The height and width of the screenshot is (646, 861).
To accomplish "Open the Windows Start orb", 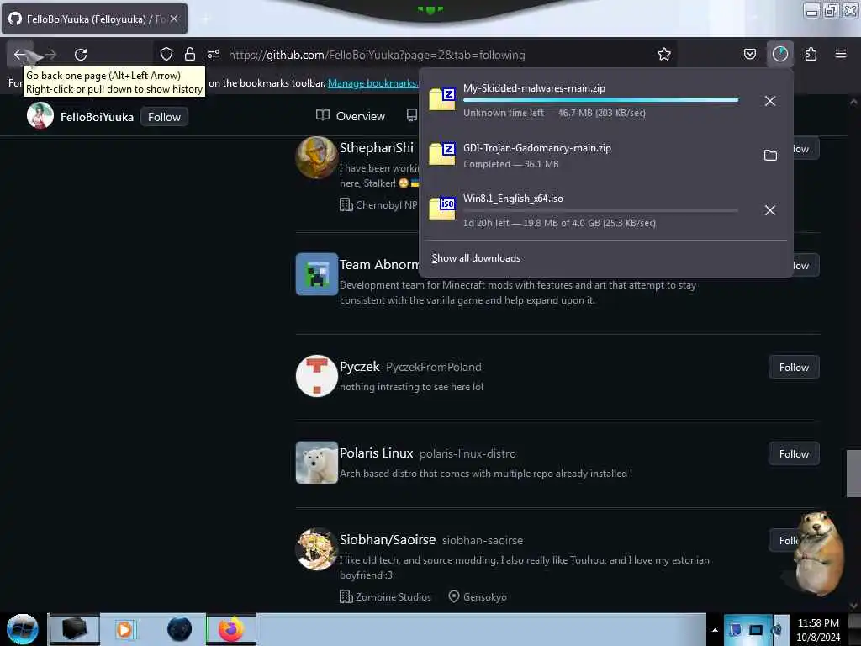I will (23, 629).
